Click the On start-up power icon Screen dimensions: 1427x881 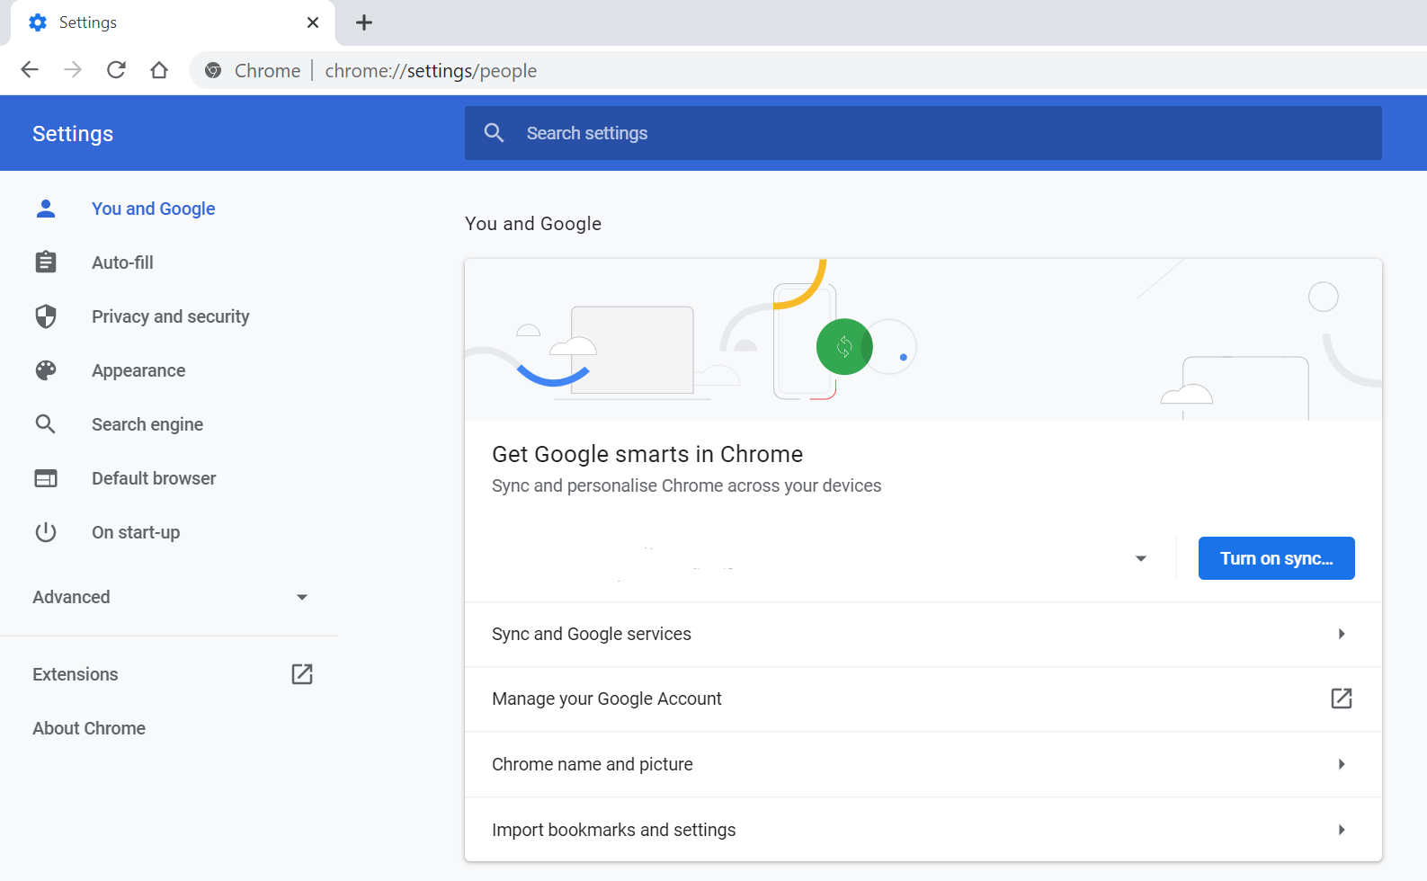coord(46,532)
